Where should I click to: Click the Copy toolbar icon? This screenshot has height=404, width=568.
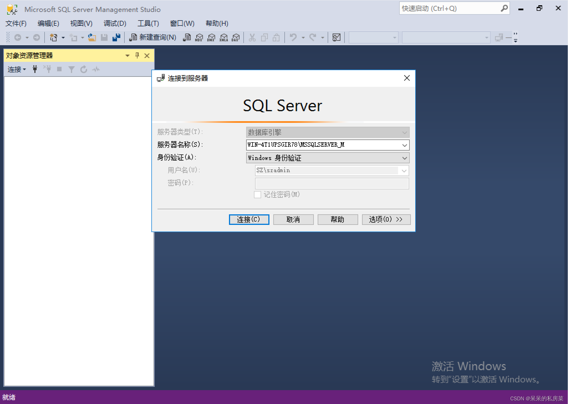pyautogui.click(x=264, y=37)
